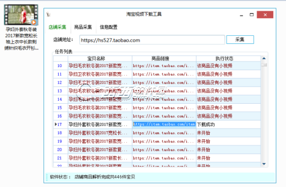Click the link cell in row 19

[164, 141]
